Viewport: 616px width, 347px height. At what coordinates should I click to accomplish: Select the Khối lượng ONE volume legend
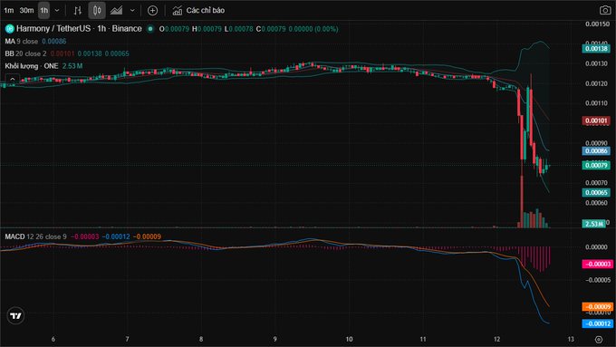click(x=32, y=66)
